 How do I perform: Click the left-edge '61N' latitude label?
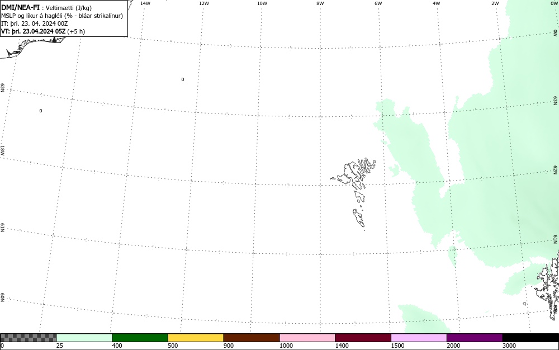click(2, 228)
